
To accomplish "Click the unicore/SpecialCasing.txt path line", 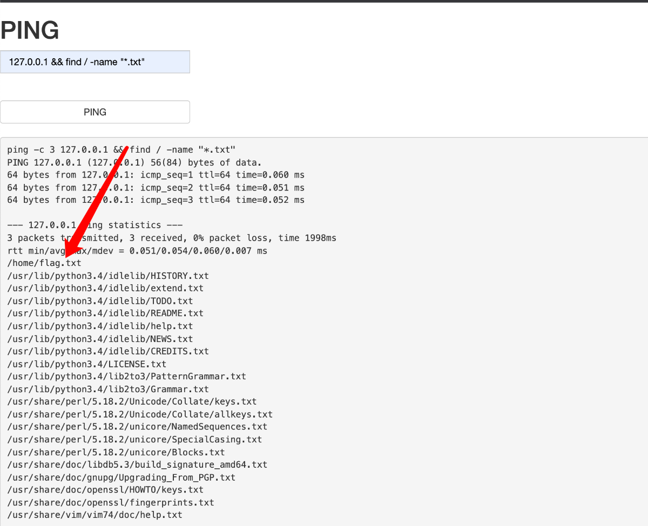I will point(134,440).
